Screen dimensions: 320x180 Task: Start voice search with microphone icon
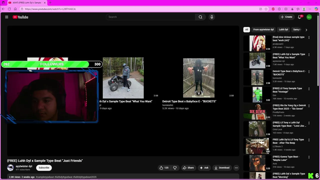[x=212, y=17]
